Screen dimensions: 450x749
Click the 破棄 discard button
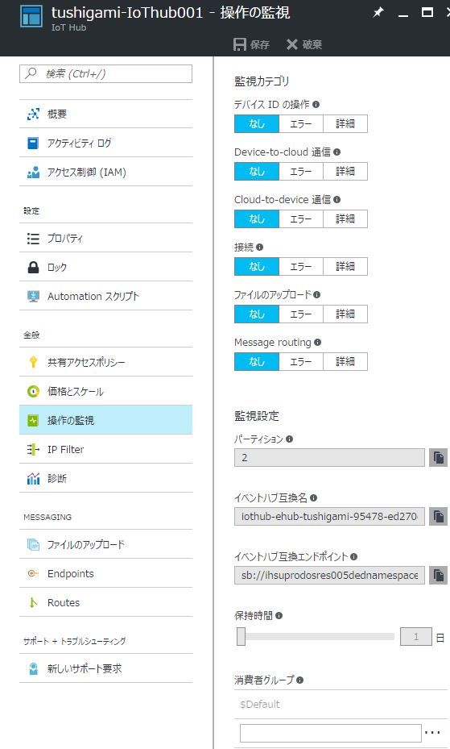pos(304,44)
